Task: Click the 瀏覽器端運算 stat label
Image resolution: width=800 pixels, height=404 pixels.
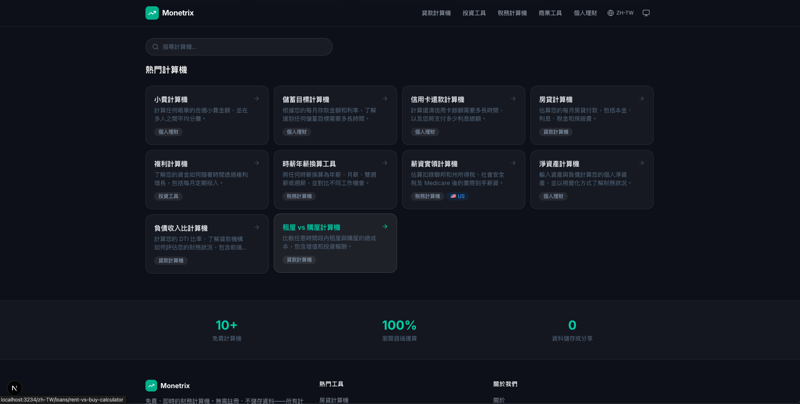Action: (x=400, y=338)
